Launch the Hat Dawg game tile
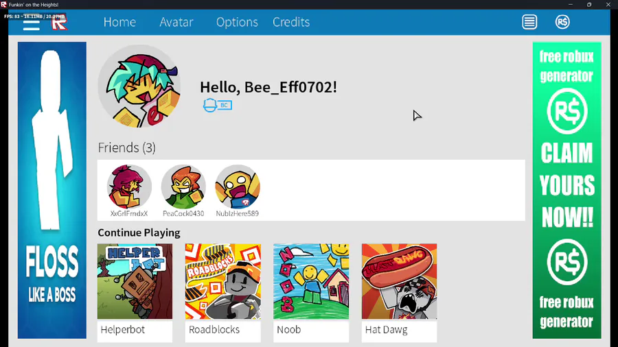 pyautogui.click(x=399, y=293)
